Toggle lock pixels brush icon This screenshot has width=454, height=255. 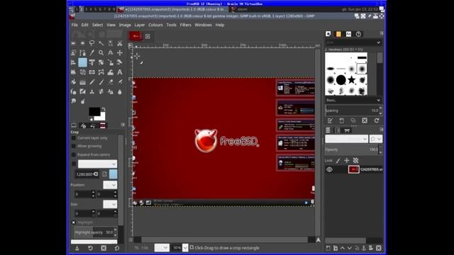[x=338, y=161]
